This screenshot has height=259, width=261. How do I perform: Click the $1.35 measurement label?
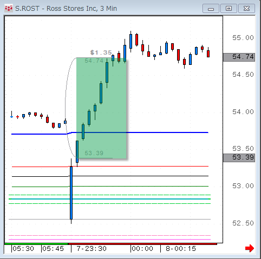pyautogui.click(x=101, y=52)
